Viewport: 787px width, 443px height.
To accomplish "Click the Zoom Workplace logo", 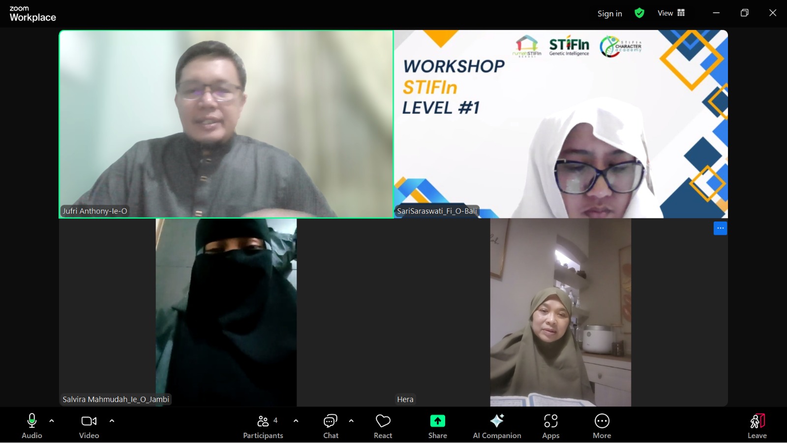I will pos(32,14).
